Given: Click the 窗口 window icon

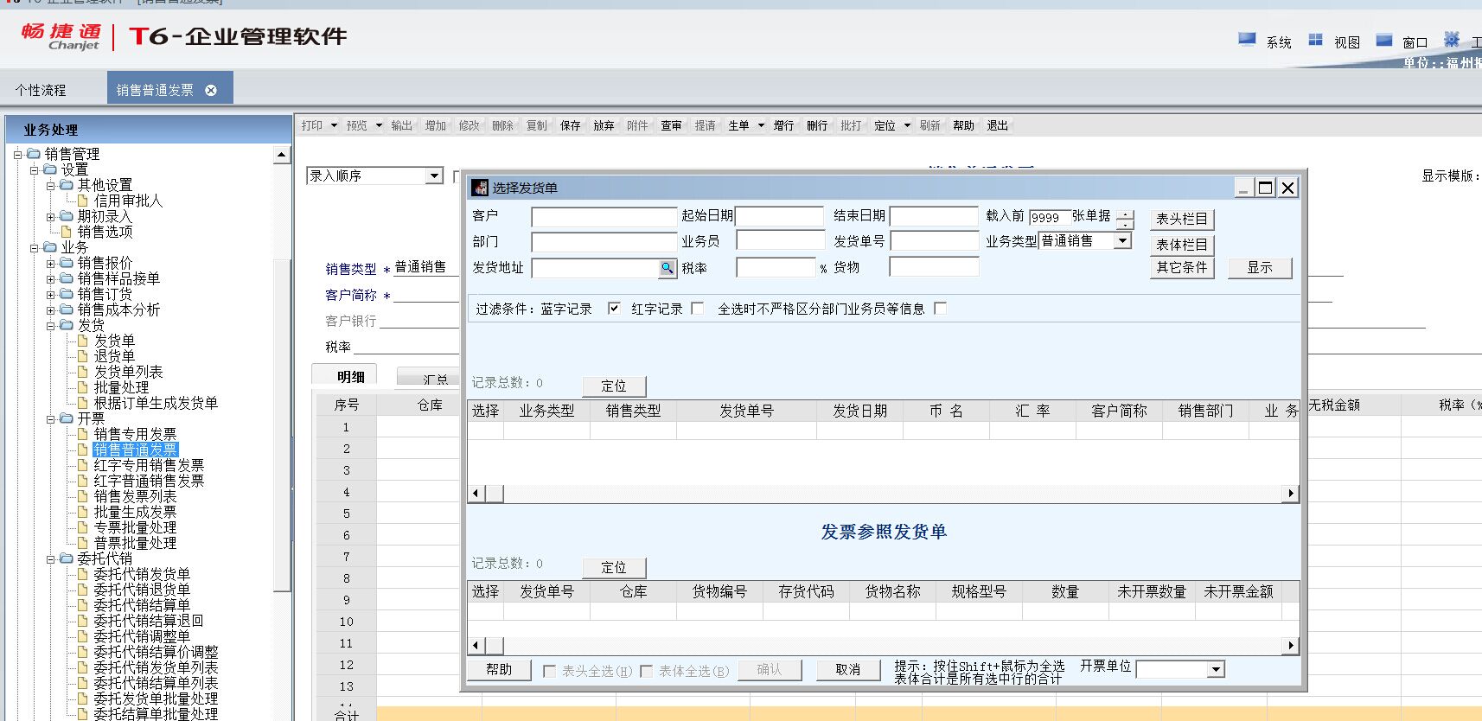Looking at the screenshot, I should pos(1383,39).
